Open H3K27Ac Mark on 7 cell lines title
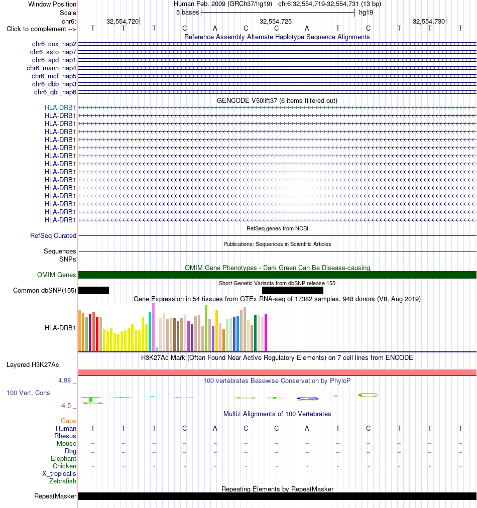This screenshot has height=508, width=477. [x=277, y=358]
